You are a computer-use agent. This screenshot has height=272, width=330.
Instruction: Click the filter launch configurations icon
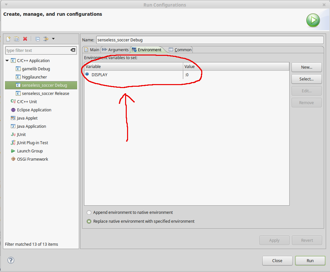pos(46,39)
